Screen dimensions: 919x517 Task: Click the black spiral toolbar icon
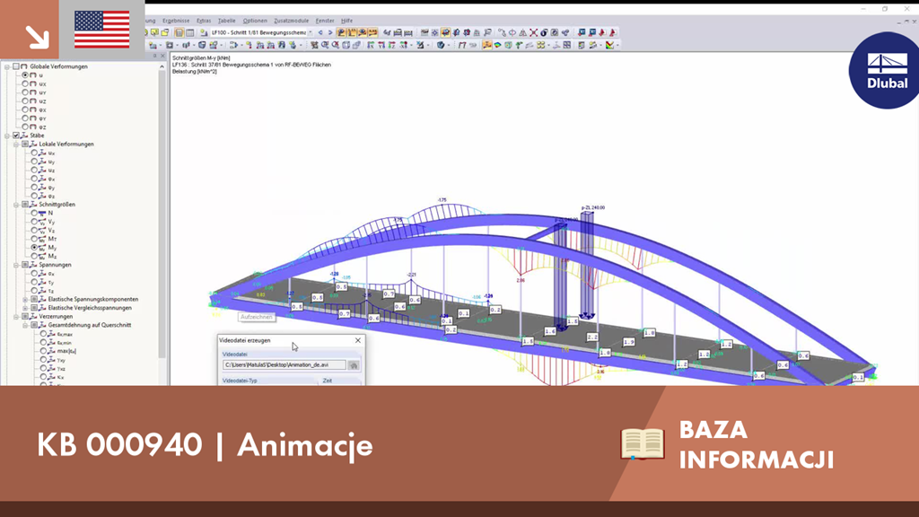tap(544, 33)
